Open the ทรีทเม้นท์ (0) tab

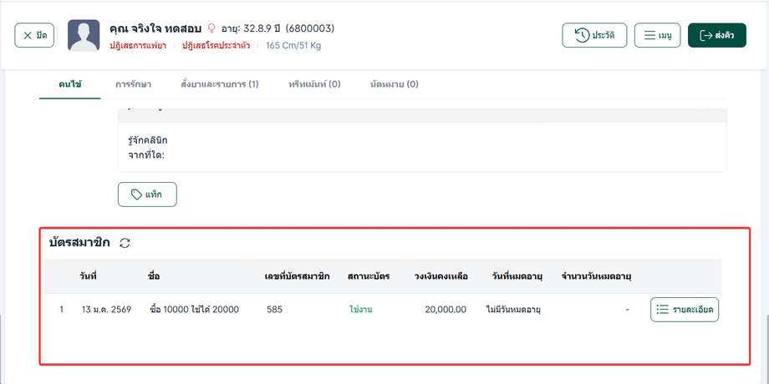[314, 84]
